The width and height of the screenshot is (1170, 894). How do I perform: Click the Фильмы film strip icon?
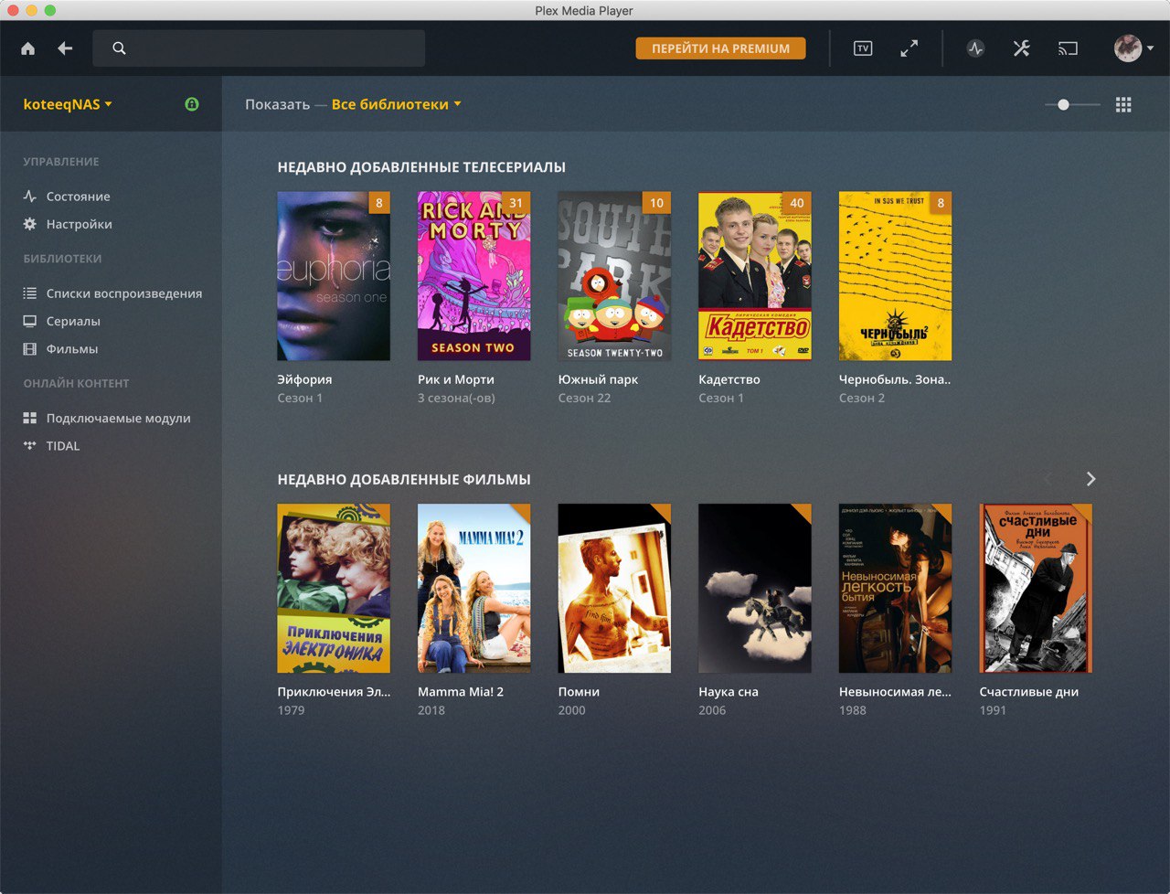pyautogui.click(x=30, y=349)
